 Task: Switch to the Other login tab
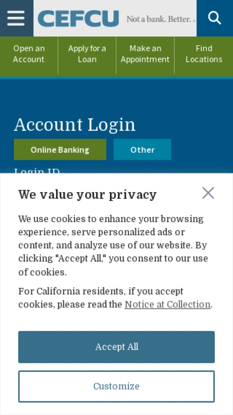(142, 150)
